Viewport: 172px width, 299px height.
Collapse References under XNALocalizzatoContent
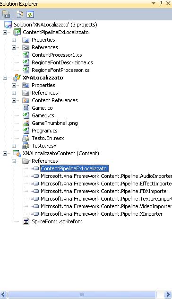pos(14,161)
